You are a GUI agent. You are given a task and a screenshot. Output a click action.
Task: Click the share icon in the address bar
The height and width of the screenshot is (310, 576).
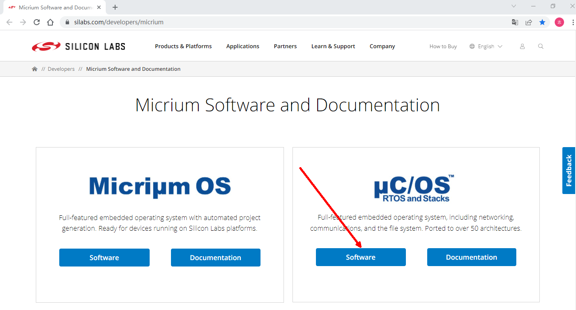[529, 22]
